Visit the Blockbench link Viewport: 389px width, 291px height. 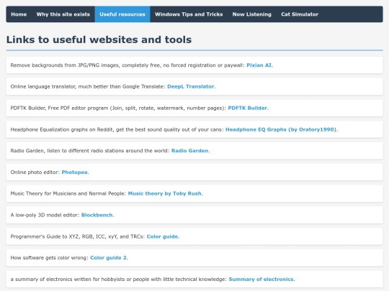[97, 215]
